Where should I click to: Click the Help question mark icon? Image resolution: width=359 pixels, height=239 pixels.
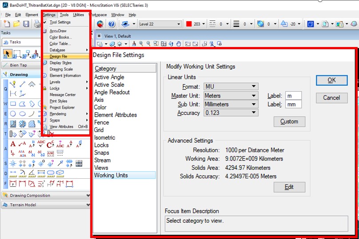coord(112,24)
